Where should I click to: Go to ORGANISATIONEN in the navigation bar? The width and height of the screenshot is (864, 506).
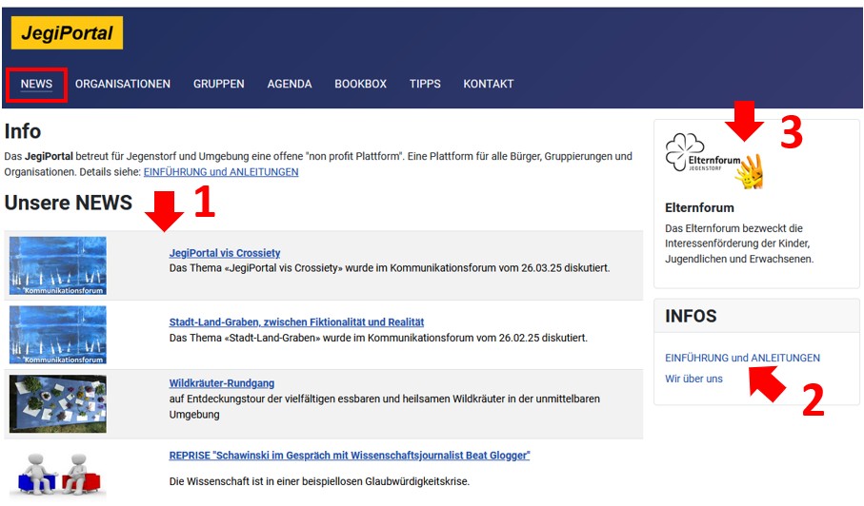(123, 84)
